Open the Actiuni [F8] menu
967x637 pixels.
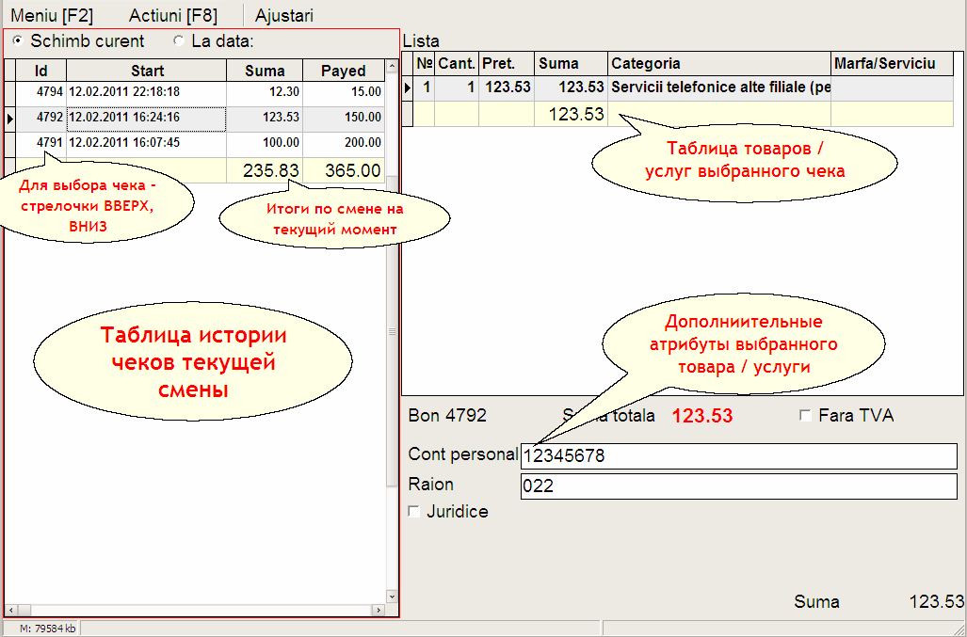[172, 15]
